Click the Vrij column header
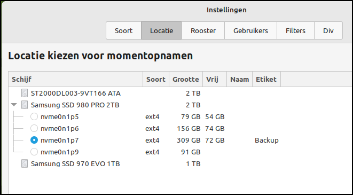This screenshot has height=195, width=353. [215, 79]
